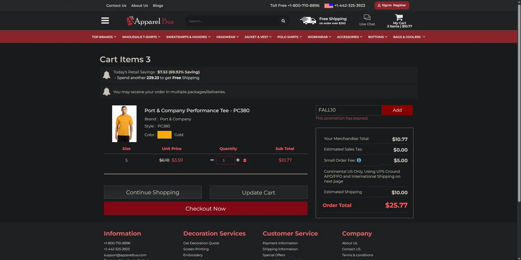Open footer Special Offers link

(274, 255)
